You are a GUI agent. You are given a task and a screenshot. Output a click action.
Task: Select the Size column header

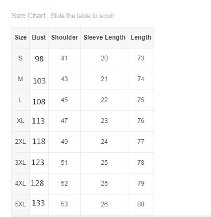coord(21,37)
